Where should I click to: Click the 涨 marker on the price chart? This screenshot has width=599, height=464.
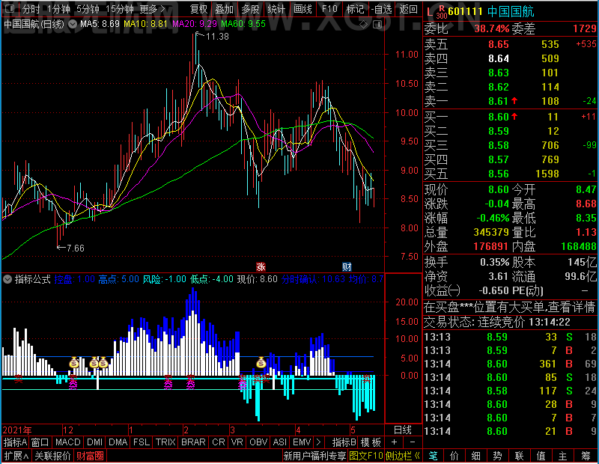point(261,266)
